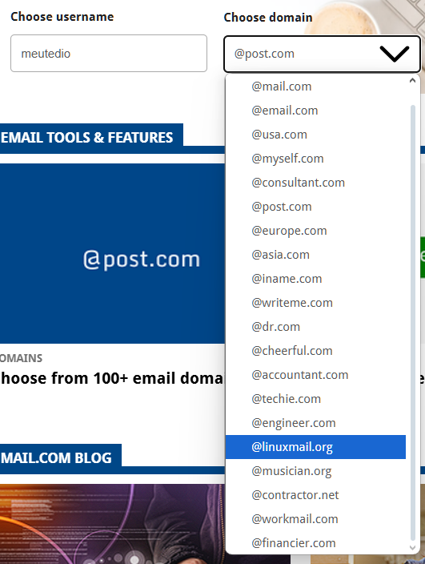Click the EMAIL TOOLS & FEATURES heading

(x=87, y=138)
